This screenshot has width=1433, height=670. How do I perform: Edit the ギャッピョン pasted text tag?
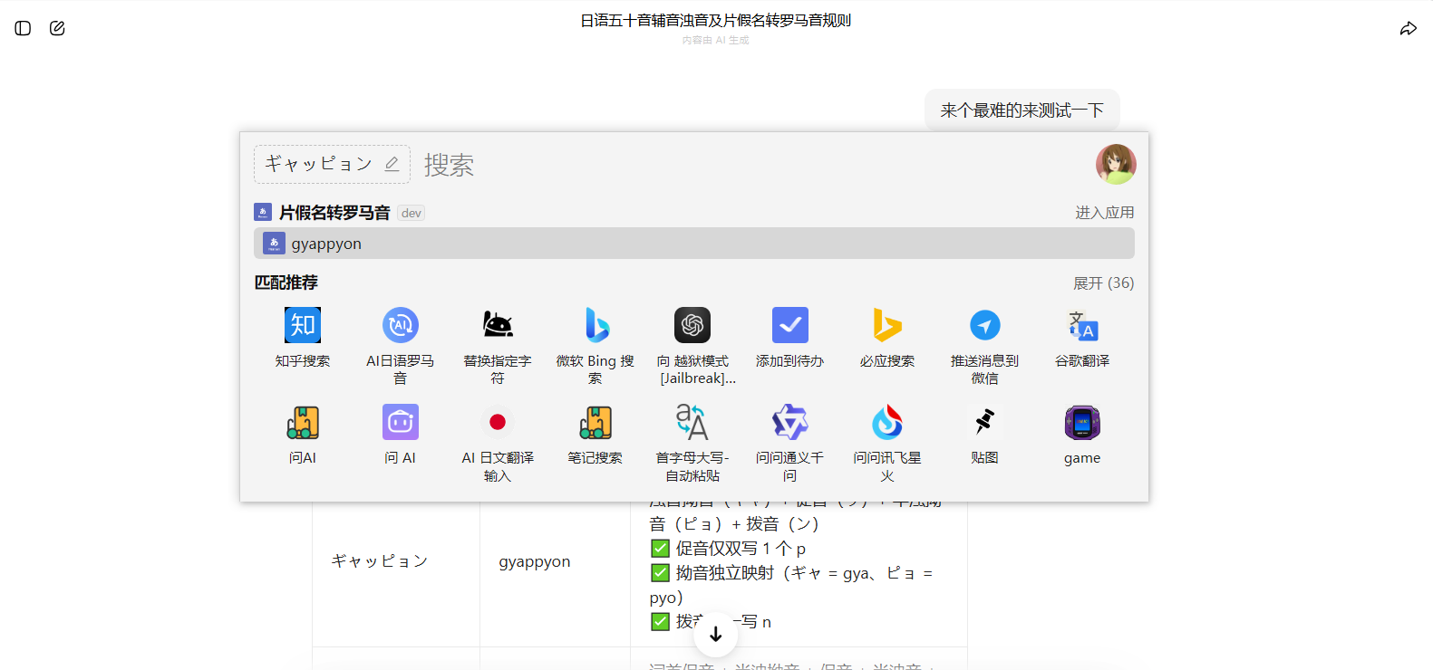[392, 164]
